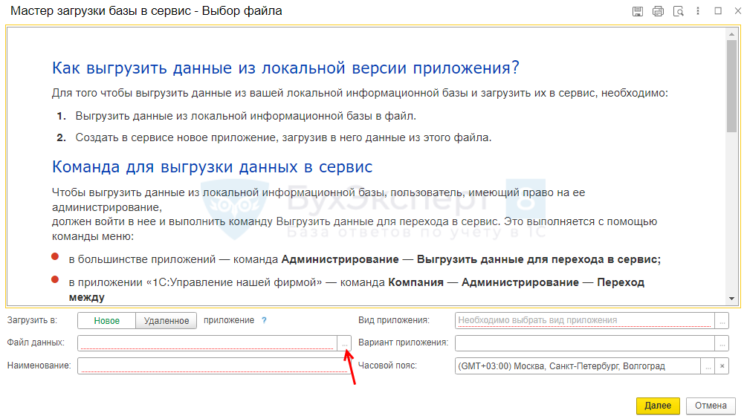
Task: Click the Отмена button
Action: [x=711, y=406]
